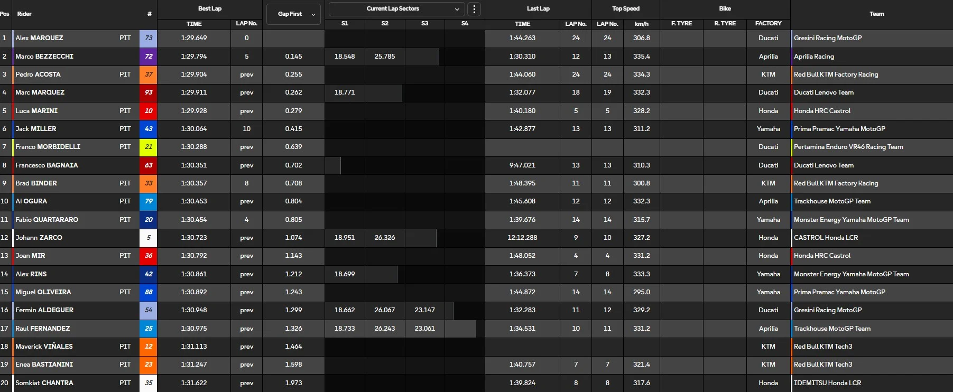Click Bagnaia's last lap time 9:47.021
The image size is (953, 392).
coord(522,165)
